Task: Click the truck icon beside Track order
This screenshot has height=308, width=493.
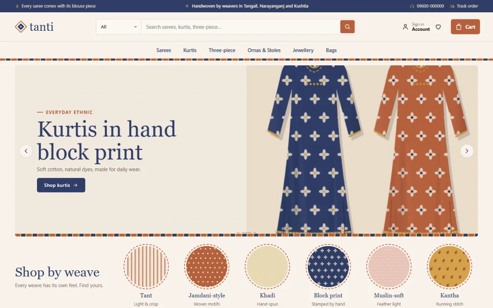Action: pos(452,6)
